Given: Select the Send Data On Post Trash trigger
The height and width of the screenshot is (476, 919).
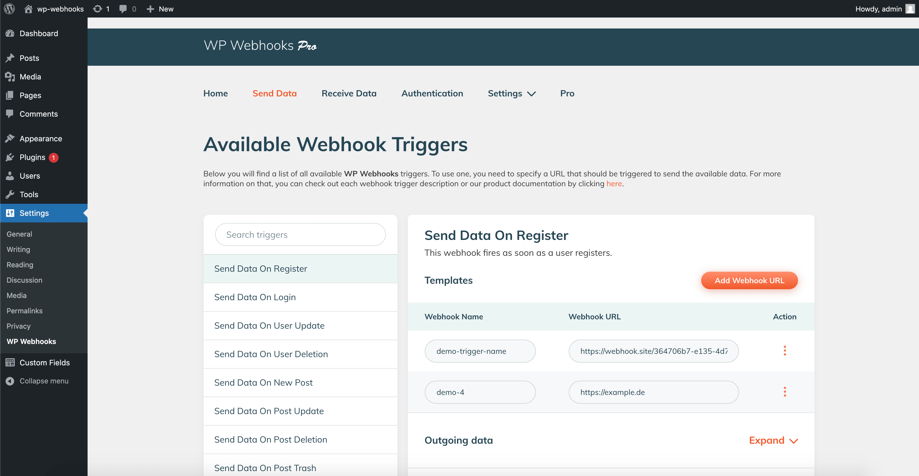Looking at the screenshot, I should [300, 465].
